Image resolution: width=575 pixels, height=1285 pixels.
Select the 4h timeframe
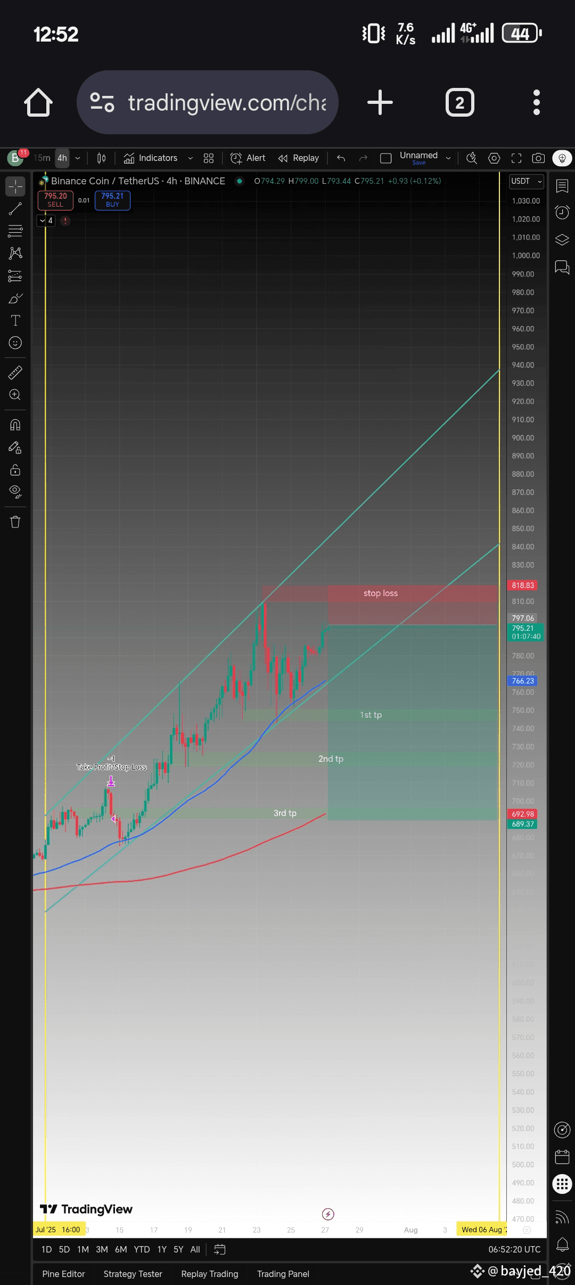62,158
